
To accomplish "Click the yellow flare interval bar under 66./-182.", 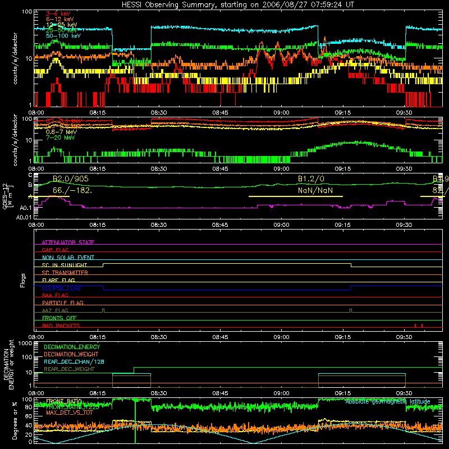I will [x=49, y=196].
